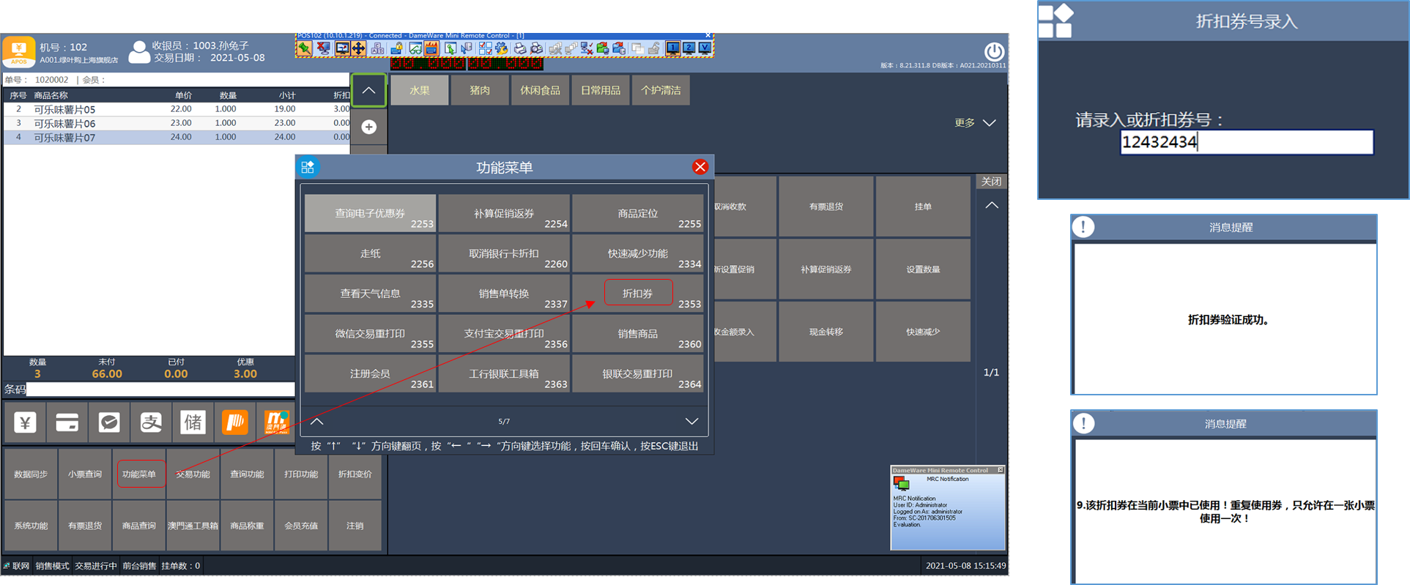The image size is (1410, 585).
Task: Click the 现金转移 button
Action: pos(826,332)
